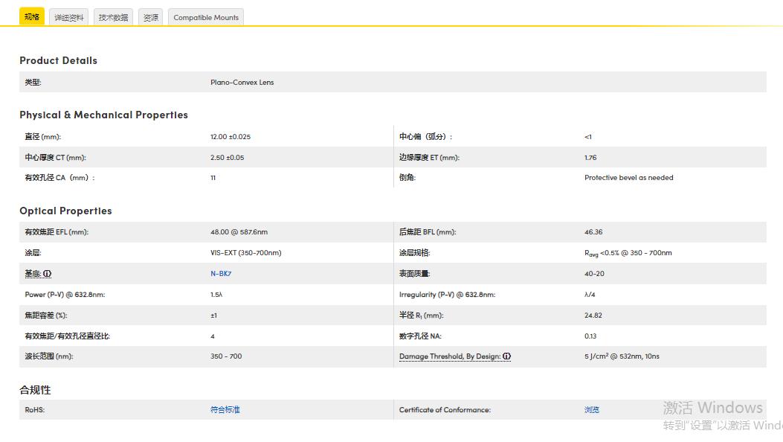
Task: Click the 5 J/cm² damage threshold value
Action: click(x=622, y=356)
